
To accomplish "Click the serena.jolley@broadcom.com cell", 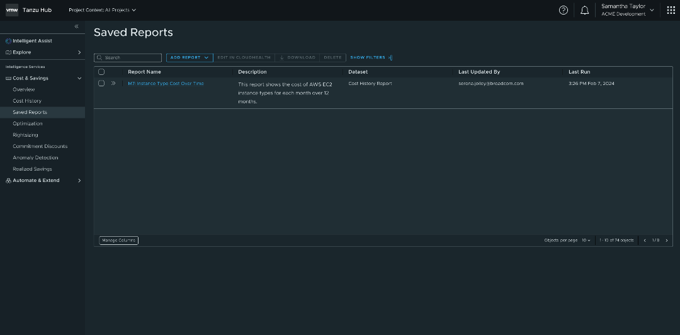I will click(491, 83).
